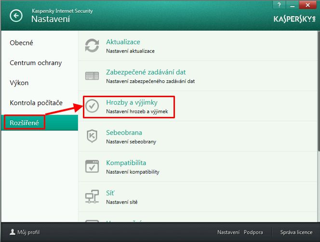Open the Výkon settings category
This screenshot has height=242, width=320.
(x=19, y=83)
